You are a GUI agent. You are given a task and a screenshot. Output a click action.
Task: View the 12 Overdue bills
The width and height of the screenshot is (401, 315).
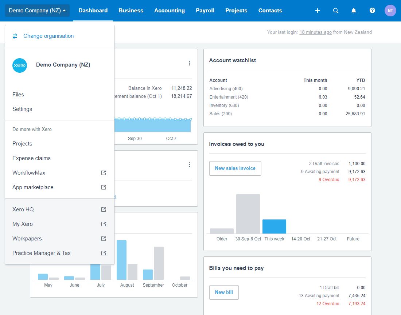coord(328,303)
